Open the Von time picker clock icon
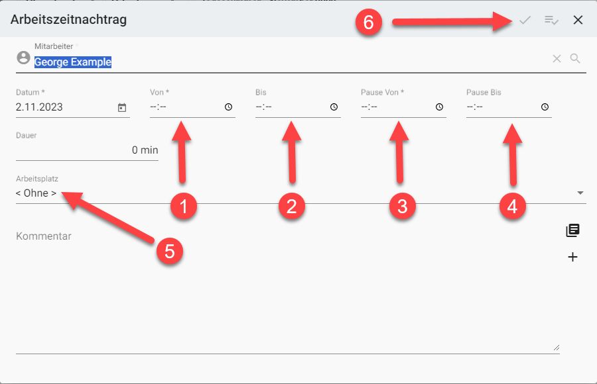This screenshot has height=384, width=597. coord(228,107)
